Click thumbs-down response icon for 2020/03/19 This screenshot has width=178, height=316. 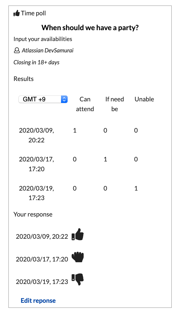78,279
